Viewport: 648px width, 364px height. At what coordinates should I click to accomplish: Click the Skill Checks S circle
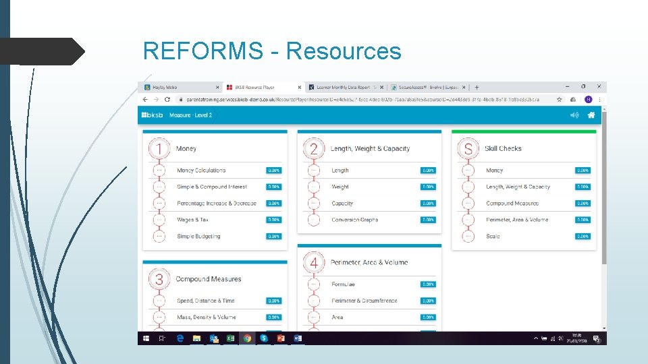pos(468,148)
